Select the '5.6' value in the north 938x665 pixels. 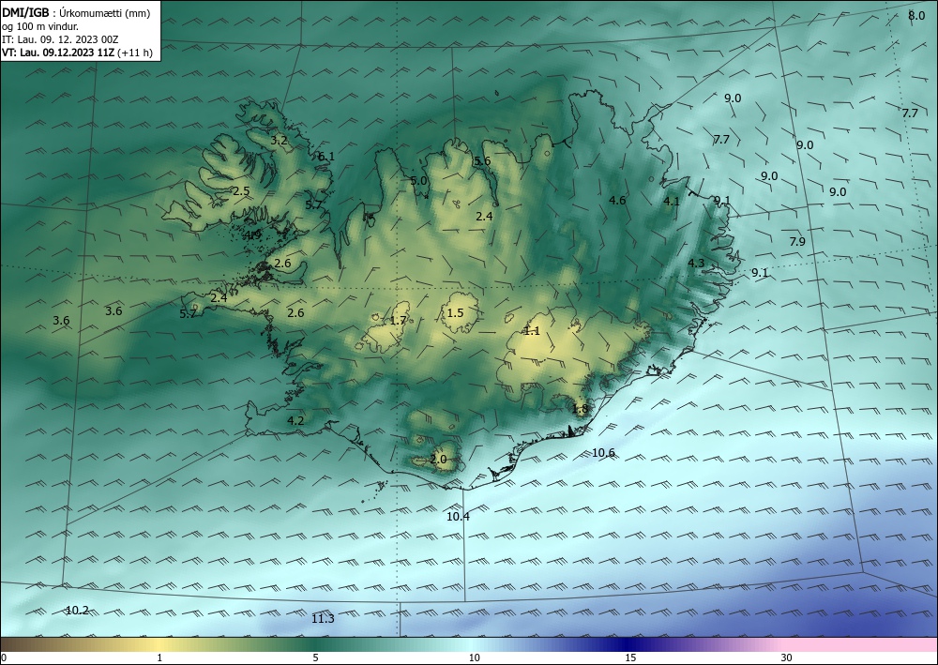[x=482, y=161]
